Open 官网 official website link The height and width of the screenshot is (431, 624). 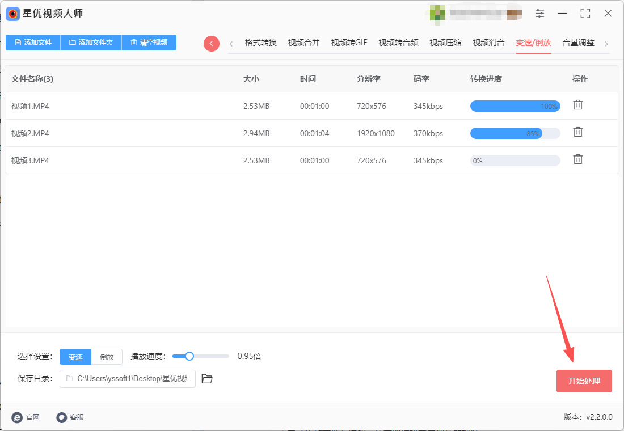point(26,417)
